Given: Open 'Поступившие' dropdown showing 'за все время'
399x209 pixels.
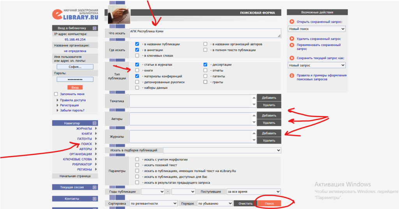Looking at the screenshot, I should click(254, 192).
